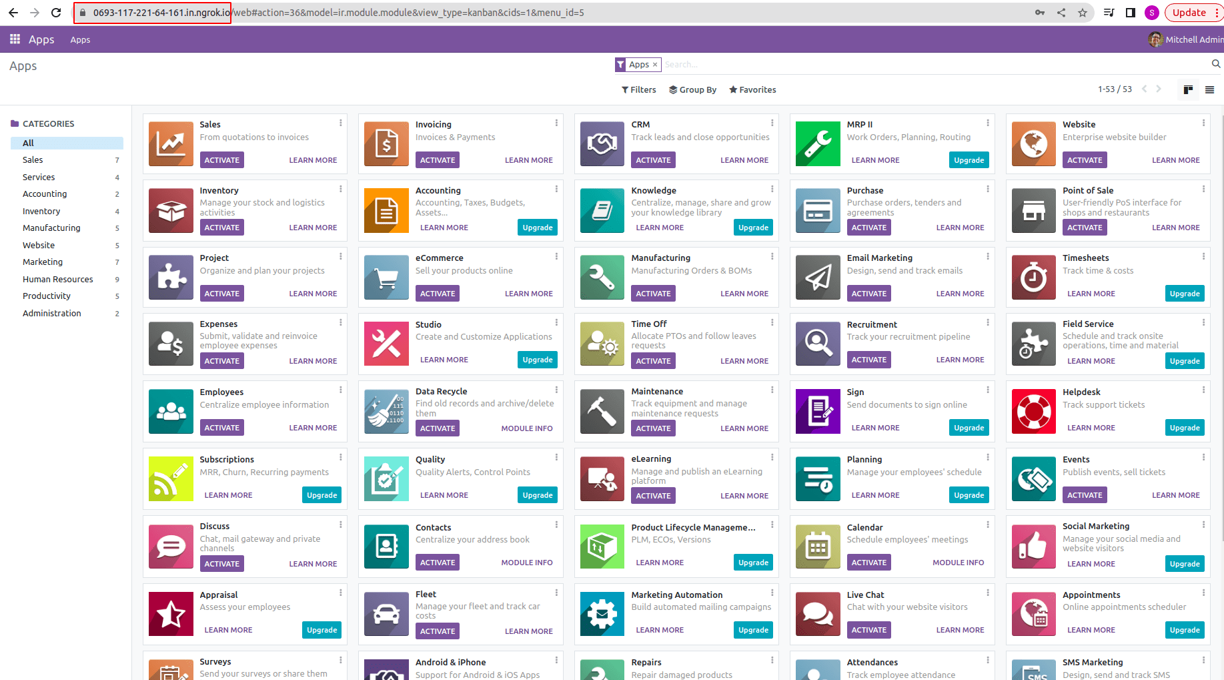This screenshot has width=1224, height=680.
Task: Click the Helpdesk lifebuoy icon
Action: (x=1034, y=411)
